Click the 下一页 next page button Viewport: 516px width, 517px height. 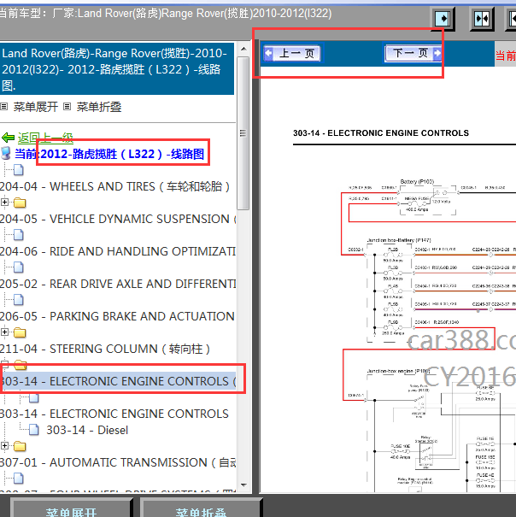pyautogui.click(x=413, y=53)
